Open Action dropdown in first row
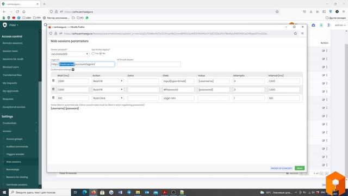This screenshot has width=348, height=196. (x=108, y=81)
